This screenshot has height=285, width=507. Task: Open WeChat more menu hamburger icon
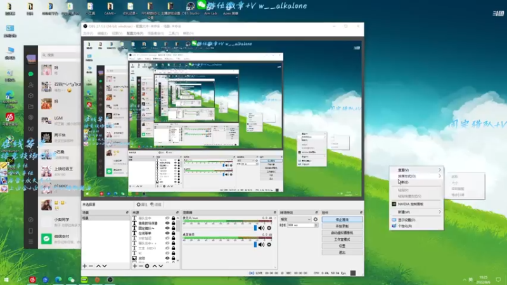pos(30,242)
